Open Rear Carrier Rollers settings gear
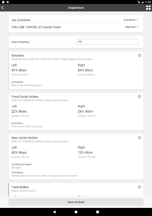This screenshot has height=216, width=152. tap(140, 138)
